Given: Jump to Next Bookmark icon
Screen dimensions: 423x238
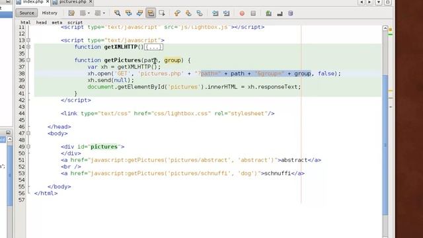Looking at the screenshot, I should [x=188, y=13].
